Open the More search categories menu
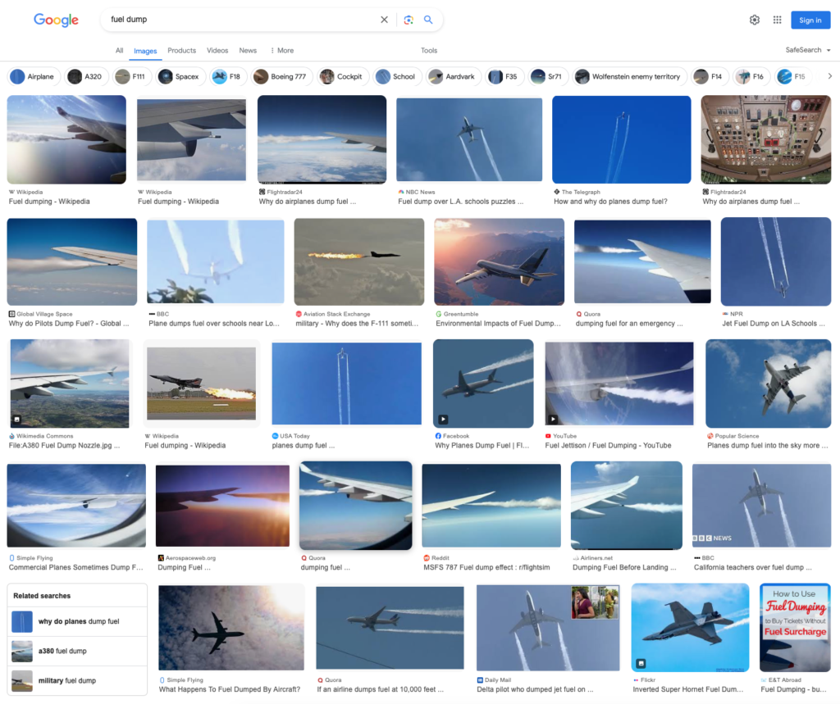The width and height of the screenshot is (840, 704). click(x=281, y=51)
